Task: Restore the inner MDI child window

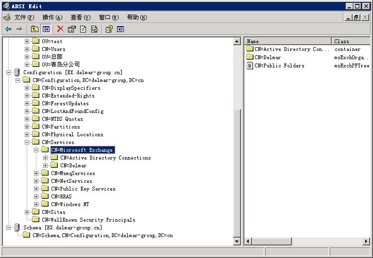Action: (356, 17)
